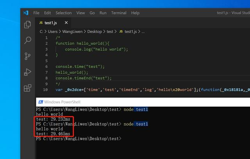The image size is (250, 159).
Task: Open the Source Control view
Action: click(x=27, y=56)
